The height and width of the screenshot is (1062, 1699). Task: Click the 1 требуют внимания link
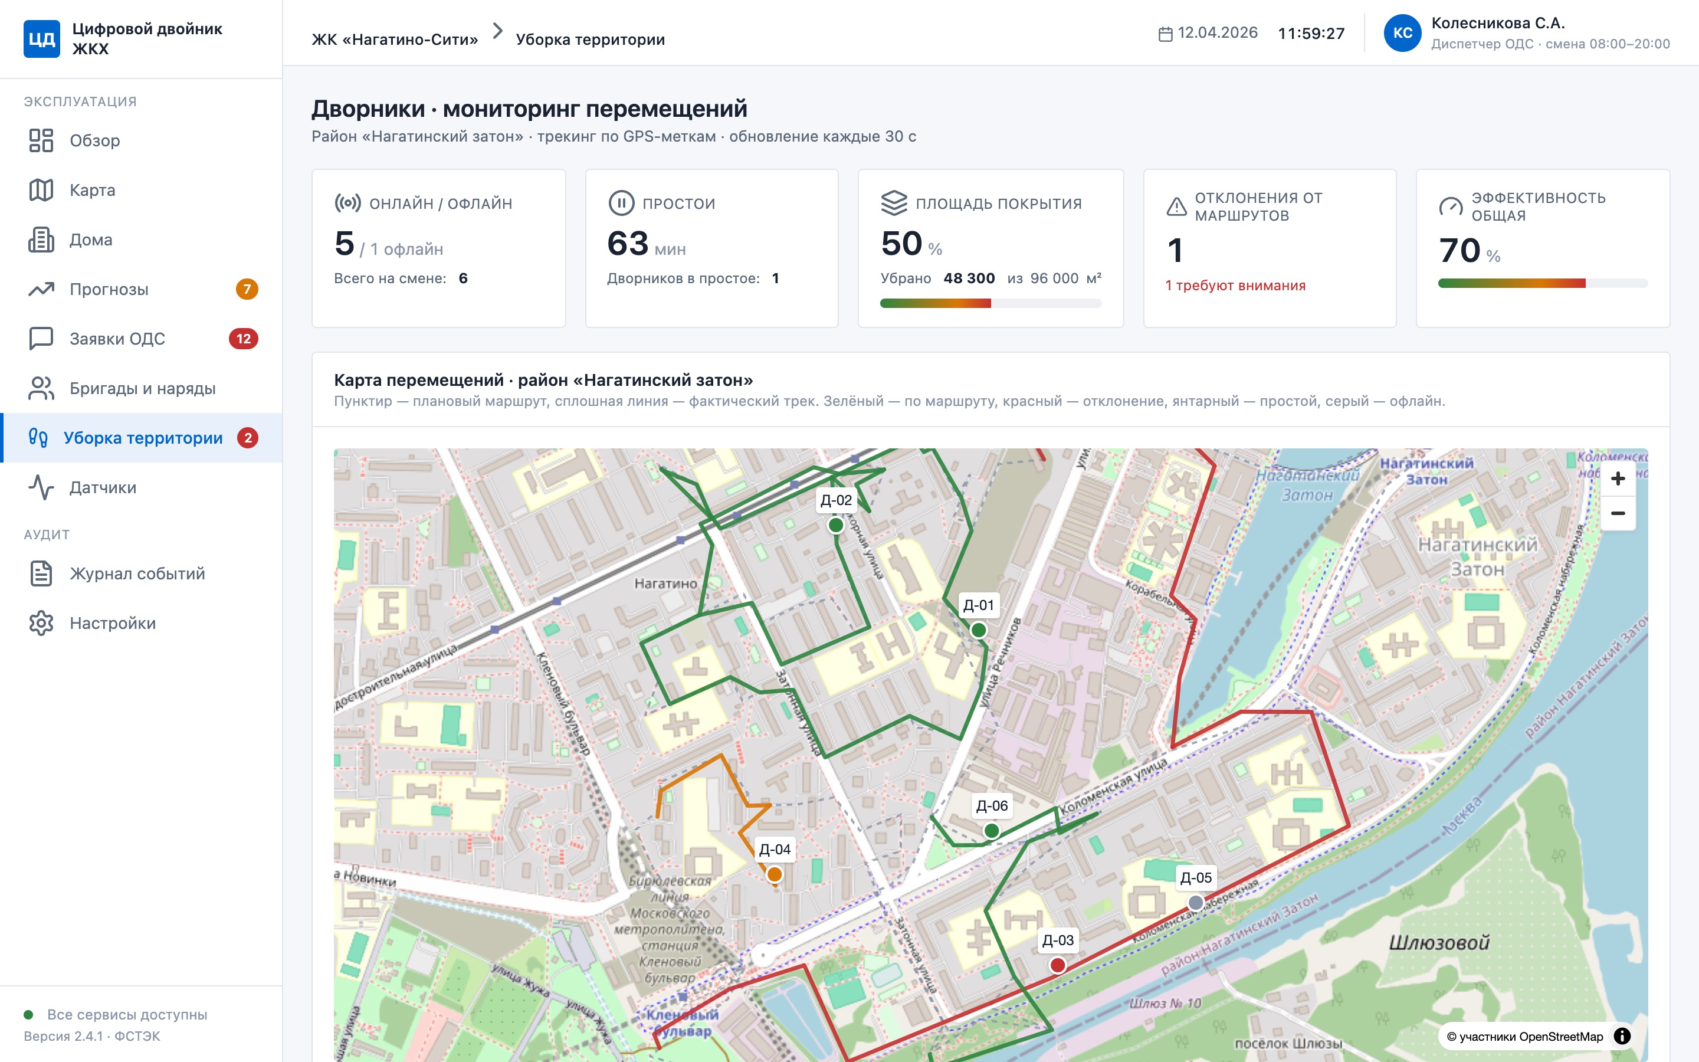coord(1236,285)
